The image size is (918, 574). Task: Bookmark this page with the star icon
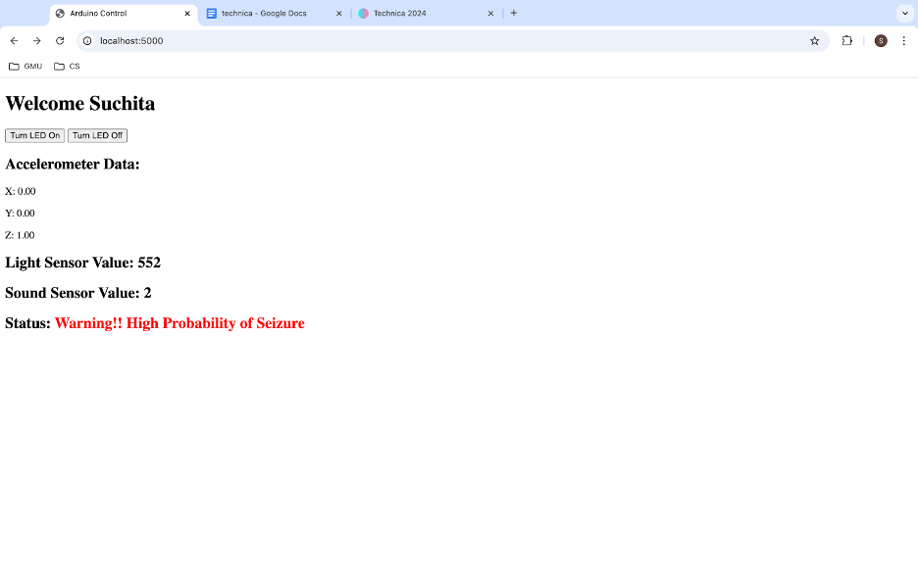coord(814,41)
